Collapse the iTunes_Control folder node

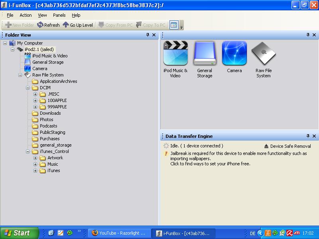pos(28,151)
